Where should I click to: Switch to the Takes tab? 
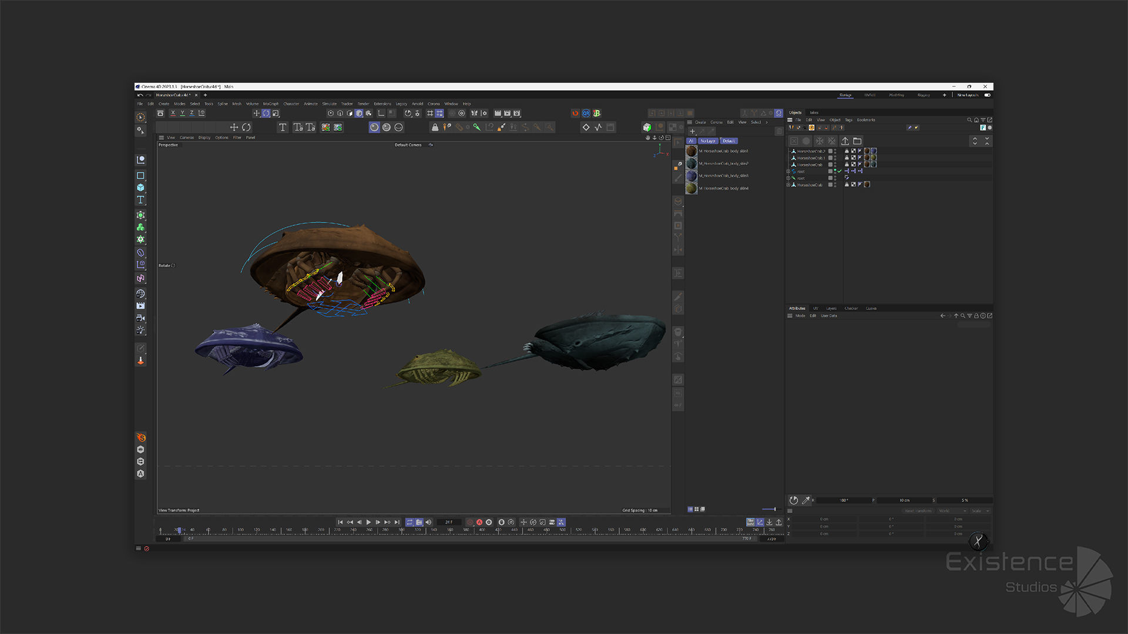click(x=814, y=113)
